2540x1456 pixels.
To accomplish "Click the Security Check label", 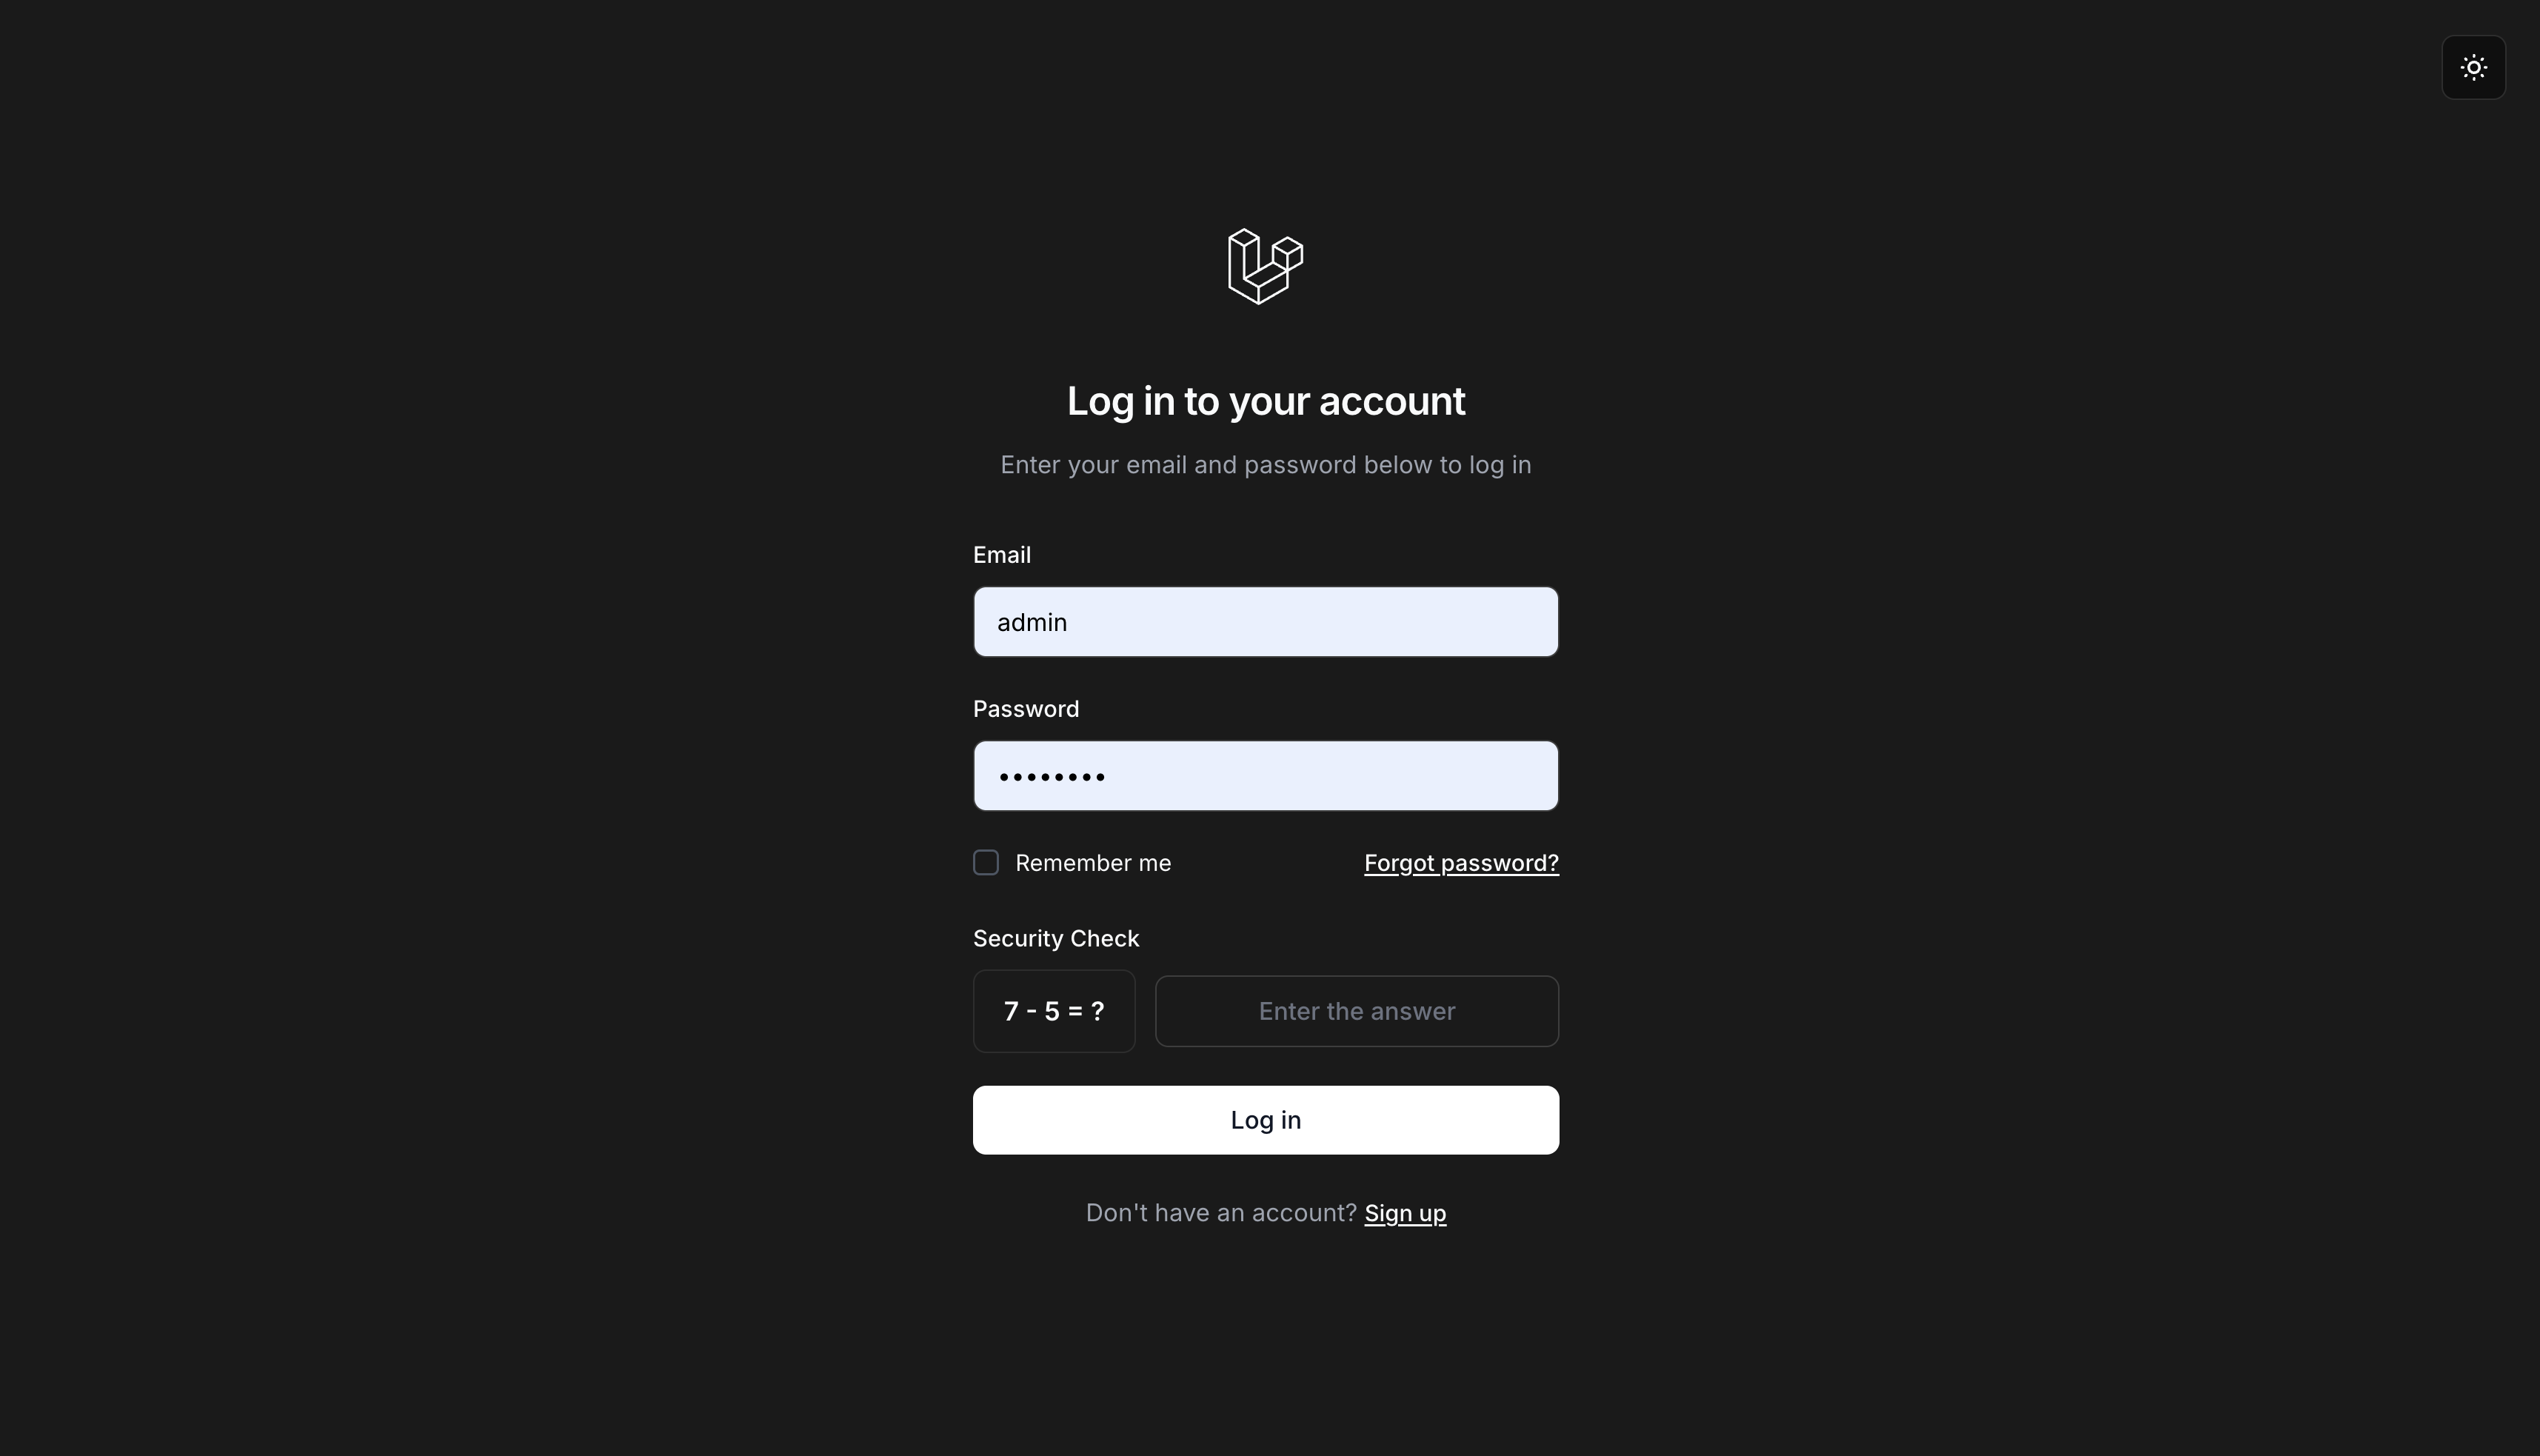I will tap(1055, 938).
